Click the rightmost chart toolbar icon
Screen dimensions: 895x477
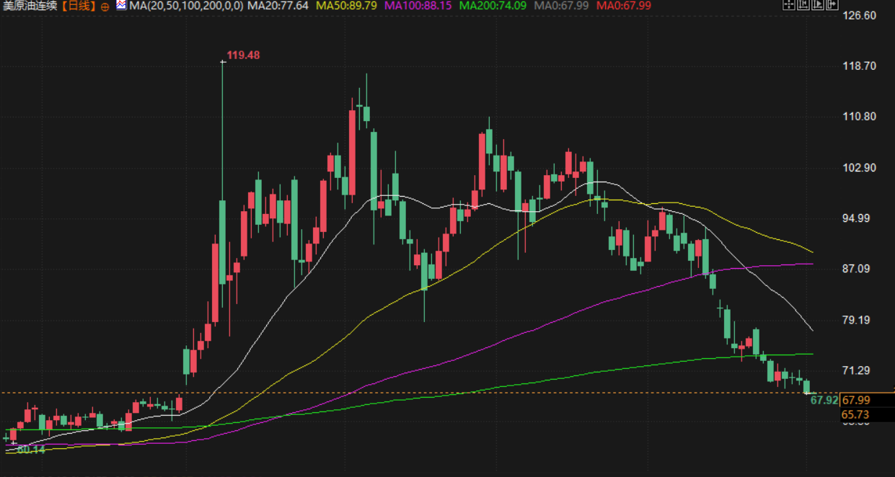point(832,5)
